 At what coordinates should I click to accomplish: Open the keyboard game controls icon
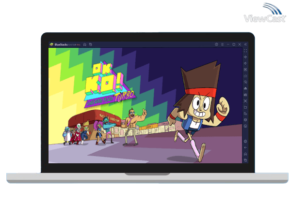coord(245,76)
